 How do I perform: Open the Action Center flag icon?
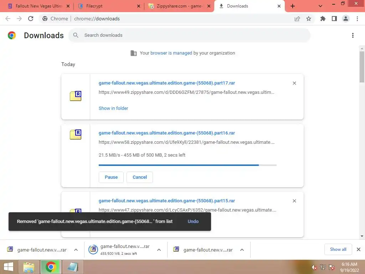pos(331,267)
